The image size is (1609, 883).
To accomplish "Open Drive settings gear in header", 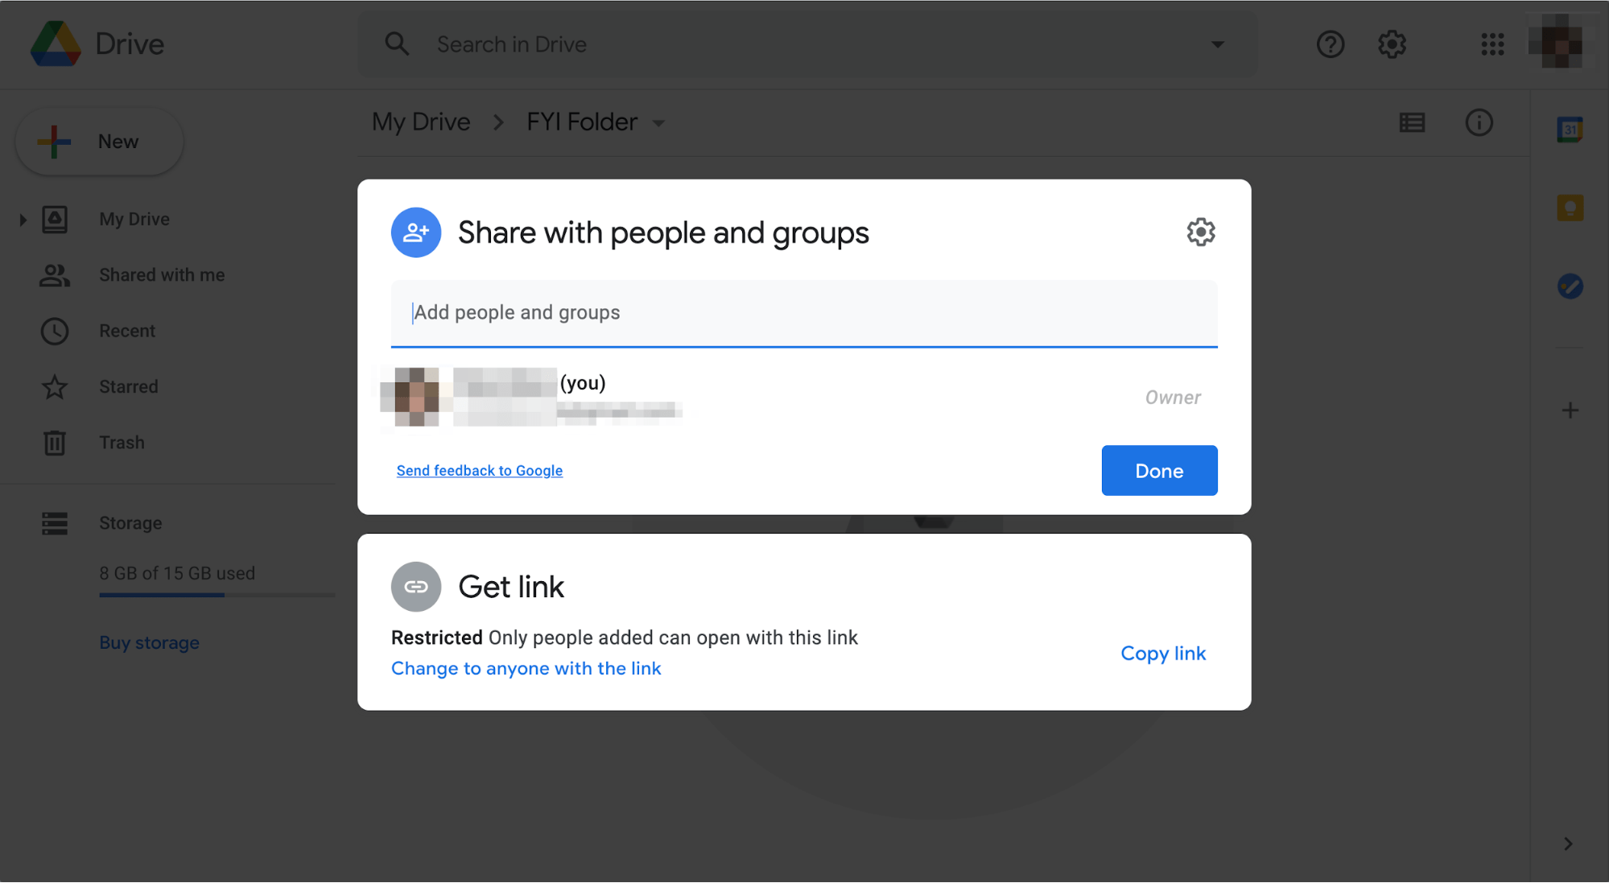I will tap(1392, 44).
